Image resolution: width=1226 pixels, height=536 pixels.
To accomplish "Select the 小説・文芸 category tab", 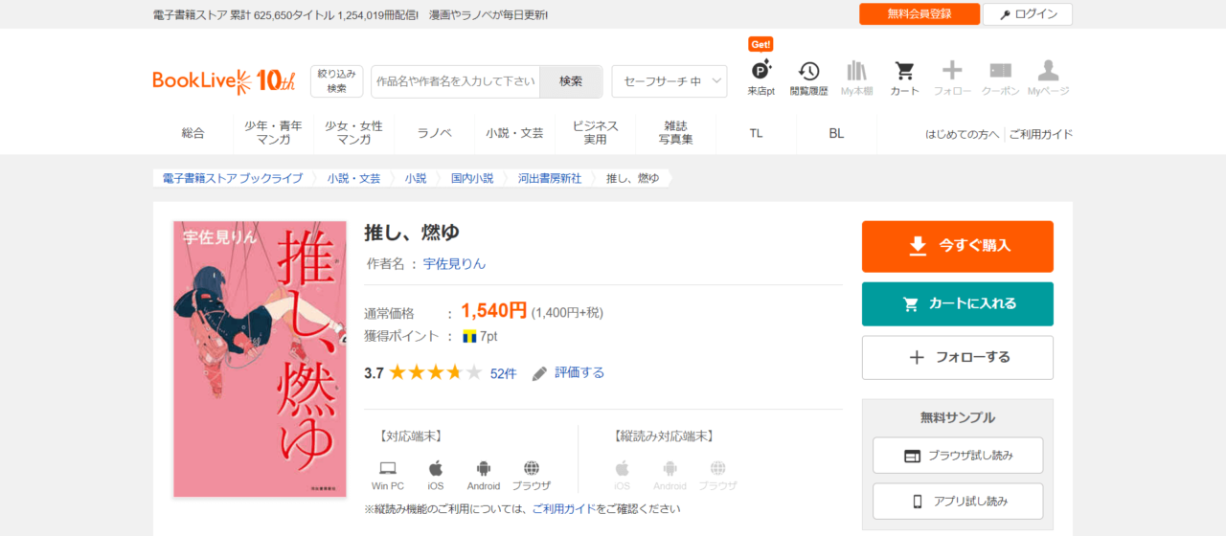I will click(x=514, y=133).
